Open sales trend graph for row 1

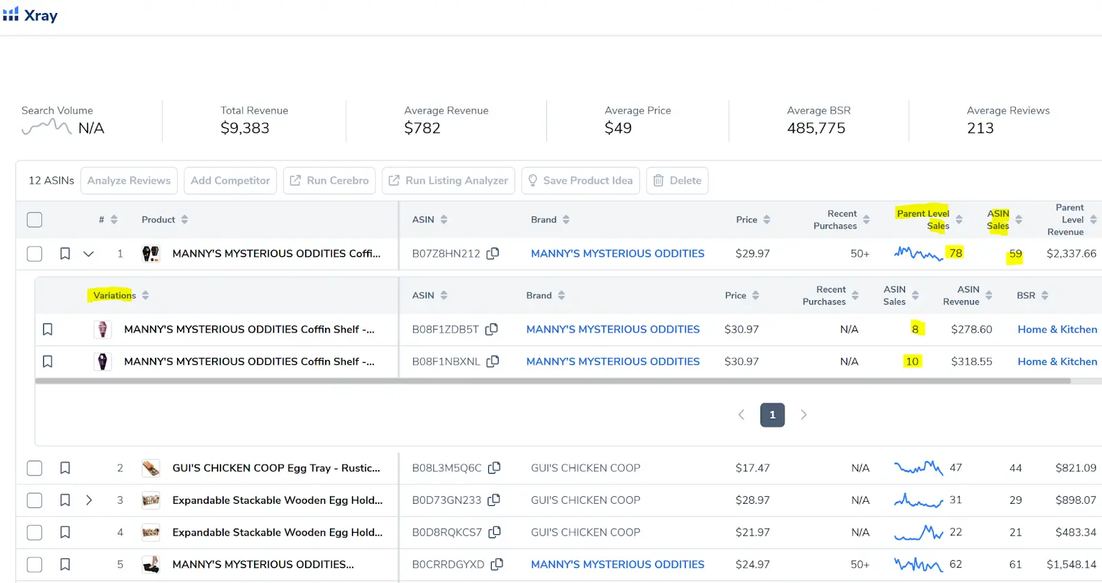pyautogui.click(x=918, y=253)
